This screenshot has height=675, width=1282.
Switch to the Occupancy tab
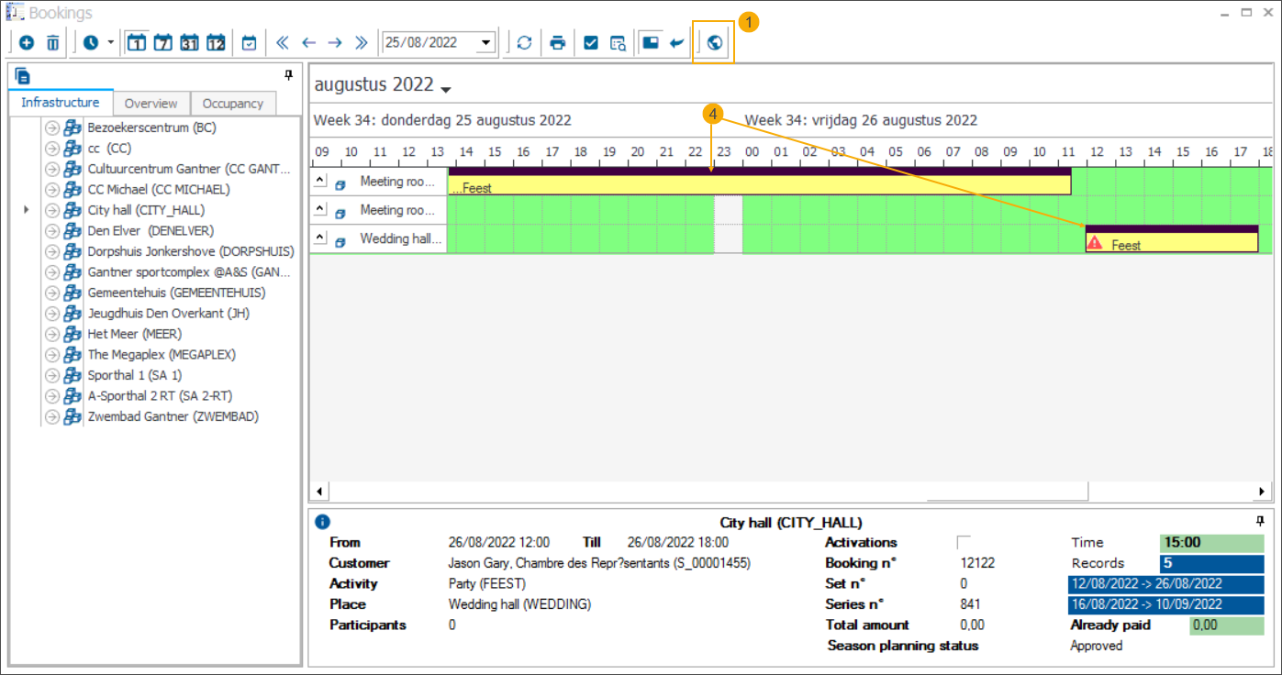(x=233, y=104)
